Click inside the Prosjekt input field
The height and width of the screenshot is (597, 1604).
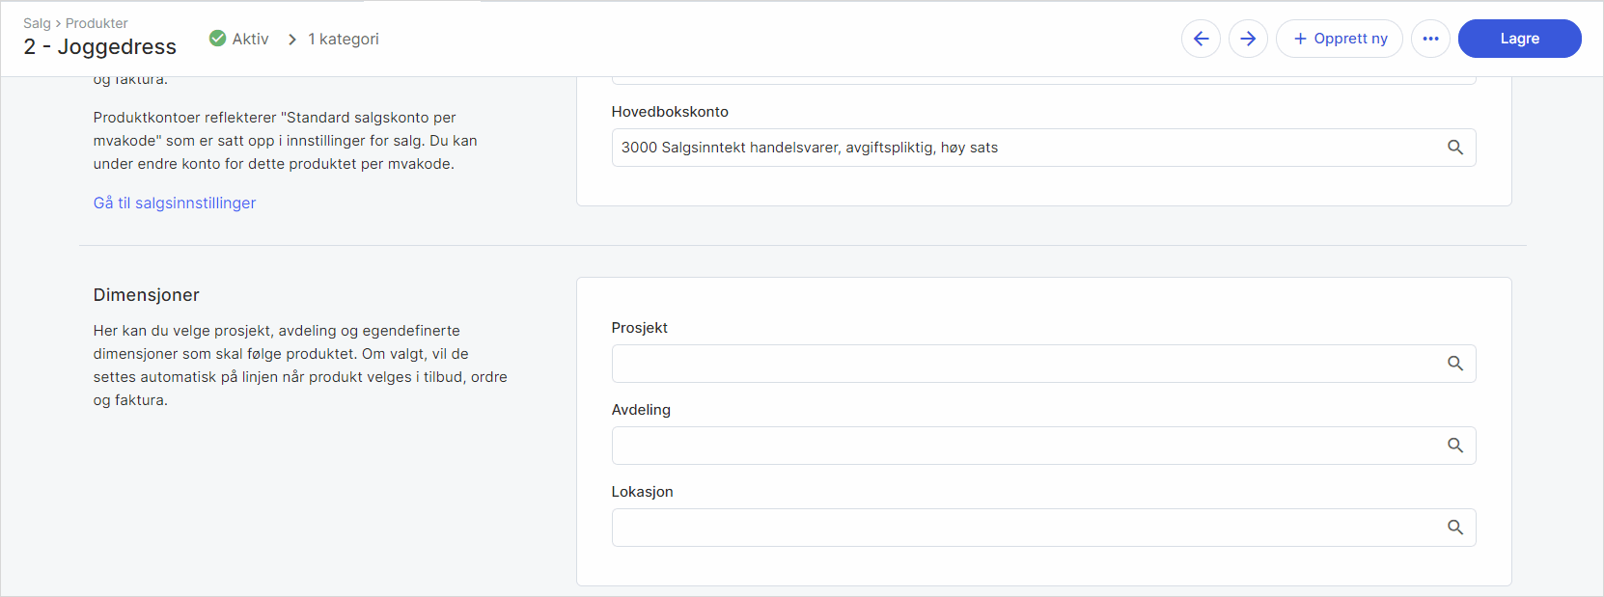1023,364
